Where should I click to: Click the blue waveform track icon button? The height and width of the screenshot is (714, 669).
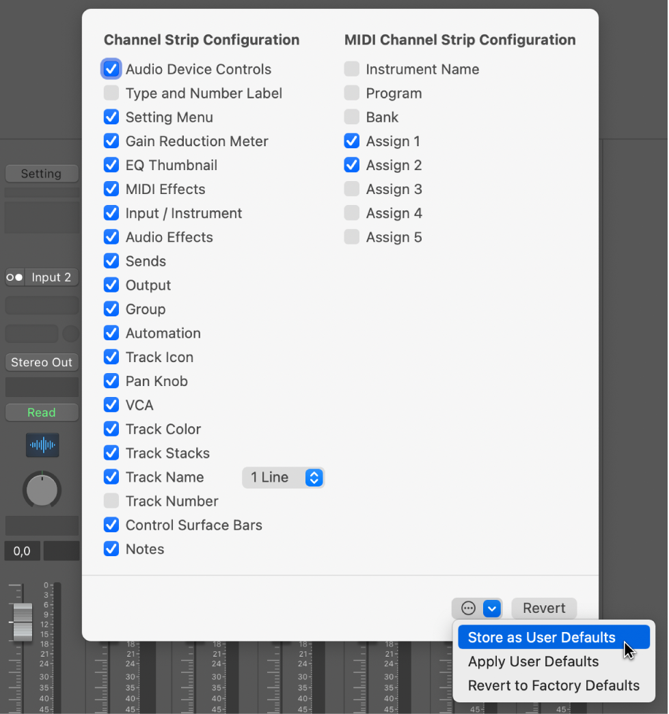(x=42, y=445)
